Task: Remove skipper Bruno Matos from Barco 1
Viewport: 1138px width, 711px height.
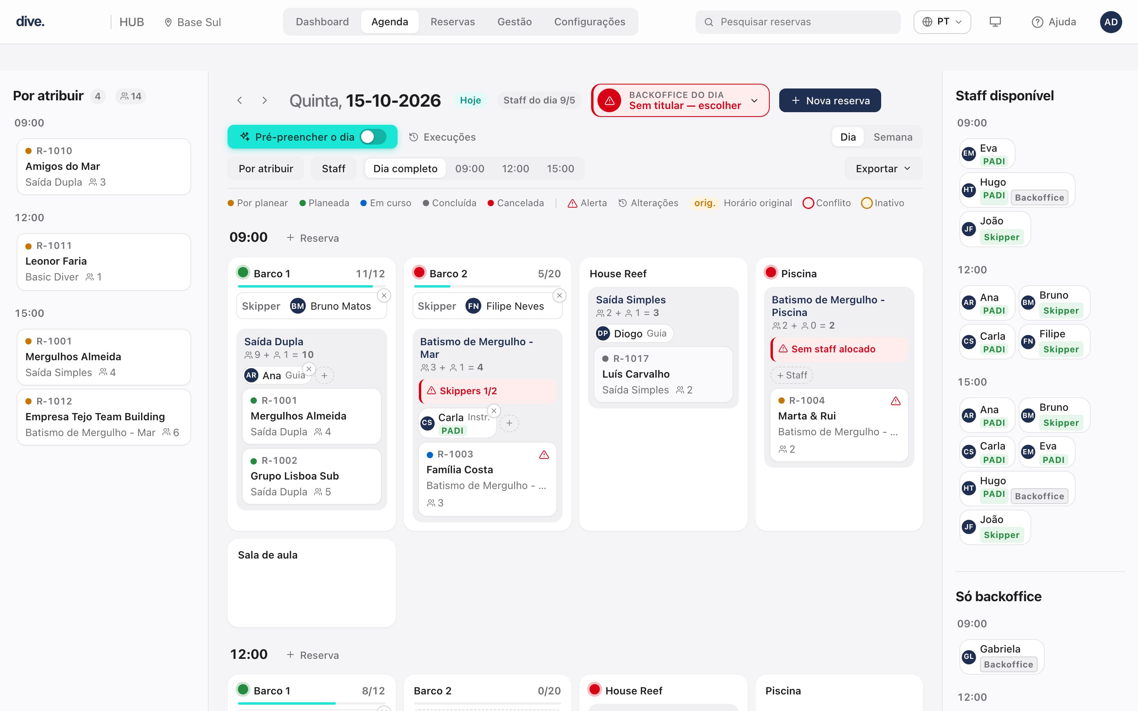Action: click(x=384, y=295)
